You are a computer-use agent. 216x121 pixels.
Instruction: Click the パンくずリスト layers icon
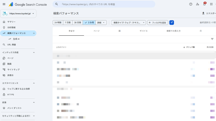4,108
